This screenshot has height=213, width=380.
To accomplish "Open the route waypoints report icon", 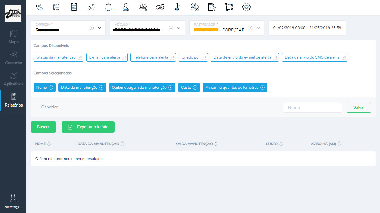I will pos(91,7).
